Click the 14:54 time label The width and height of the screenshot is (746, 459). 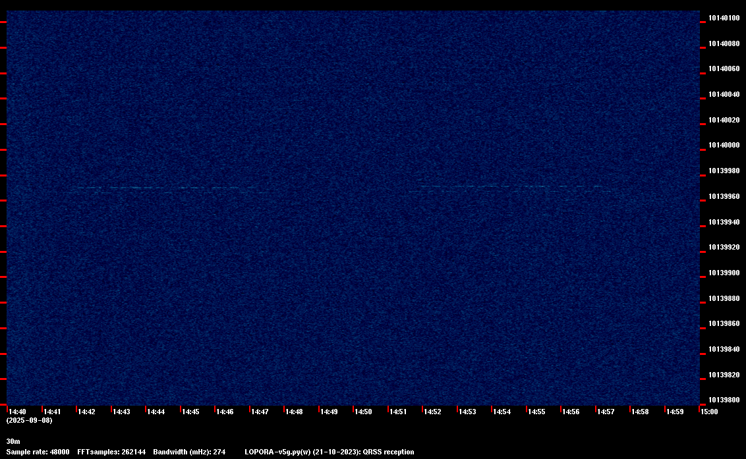(502, 412)
